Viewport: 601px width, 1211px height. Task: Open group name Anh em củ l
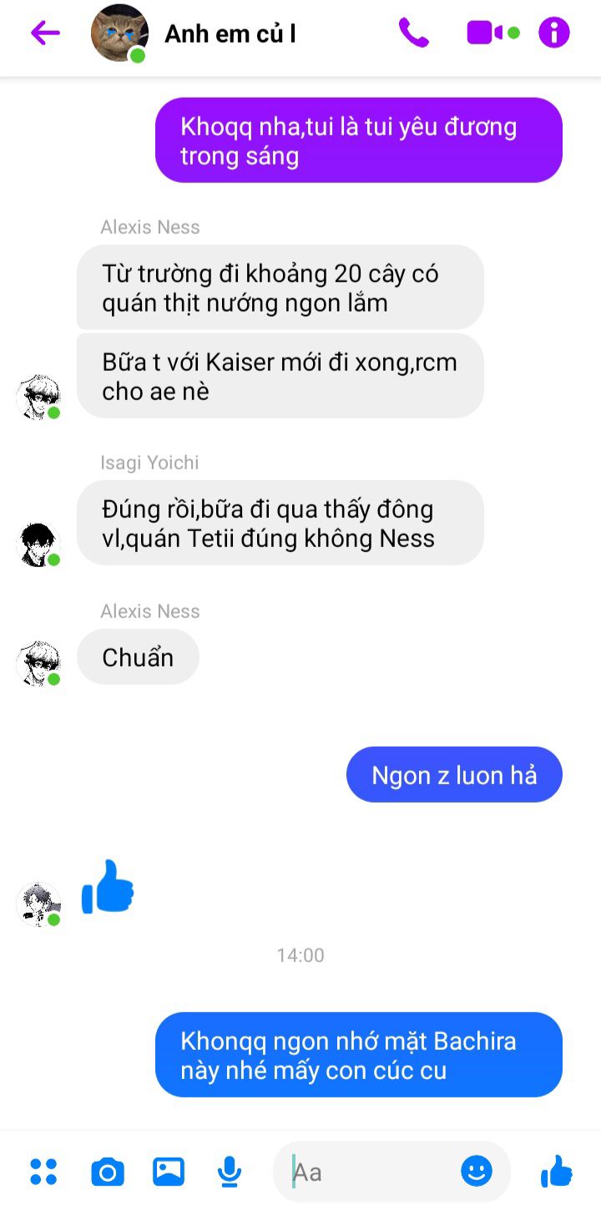coord(230,34)
